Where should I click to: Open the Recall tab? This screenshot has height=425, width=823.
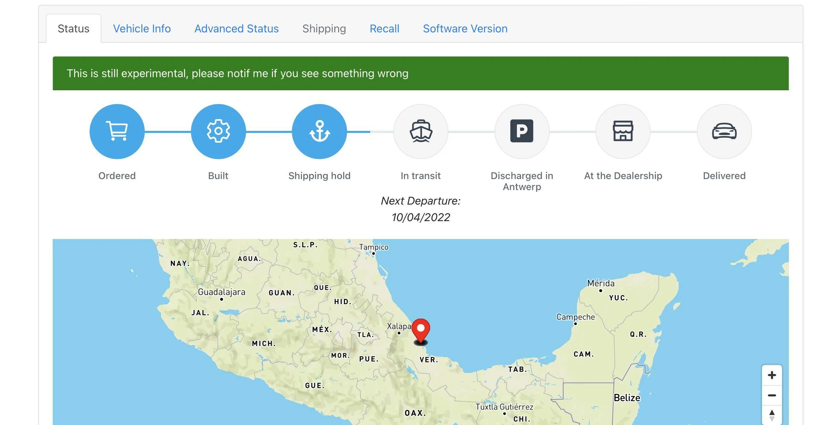tap(384, 29)
